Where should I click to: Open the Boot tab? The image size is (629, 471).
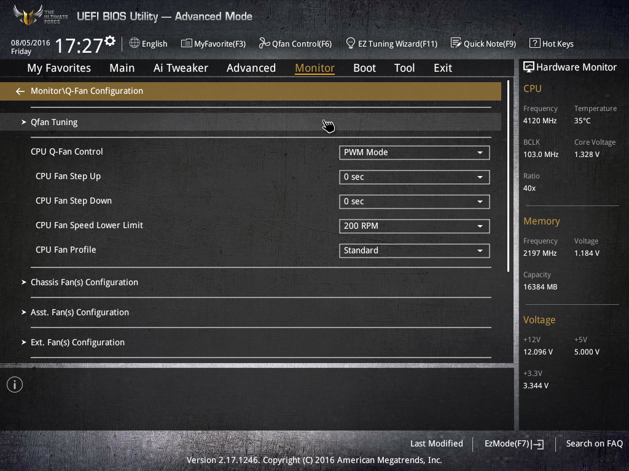click(365, 68)
